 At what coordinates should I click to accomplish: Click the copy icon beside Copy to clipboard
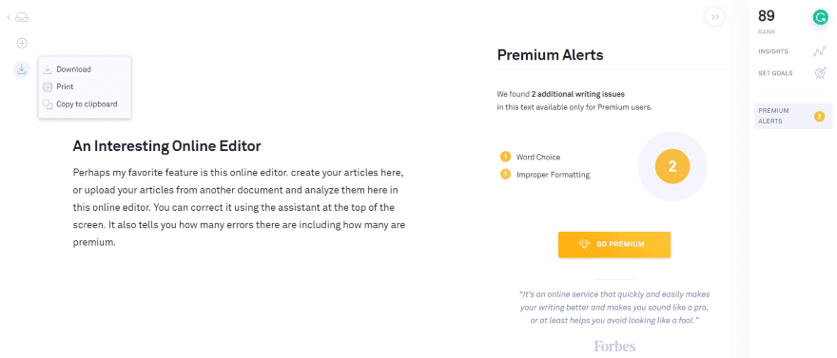(x=48, y=104)
